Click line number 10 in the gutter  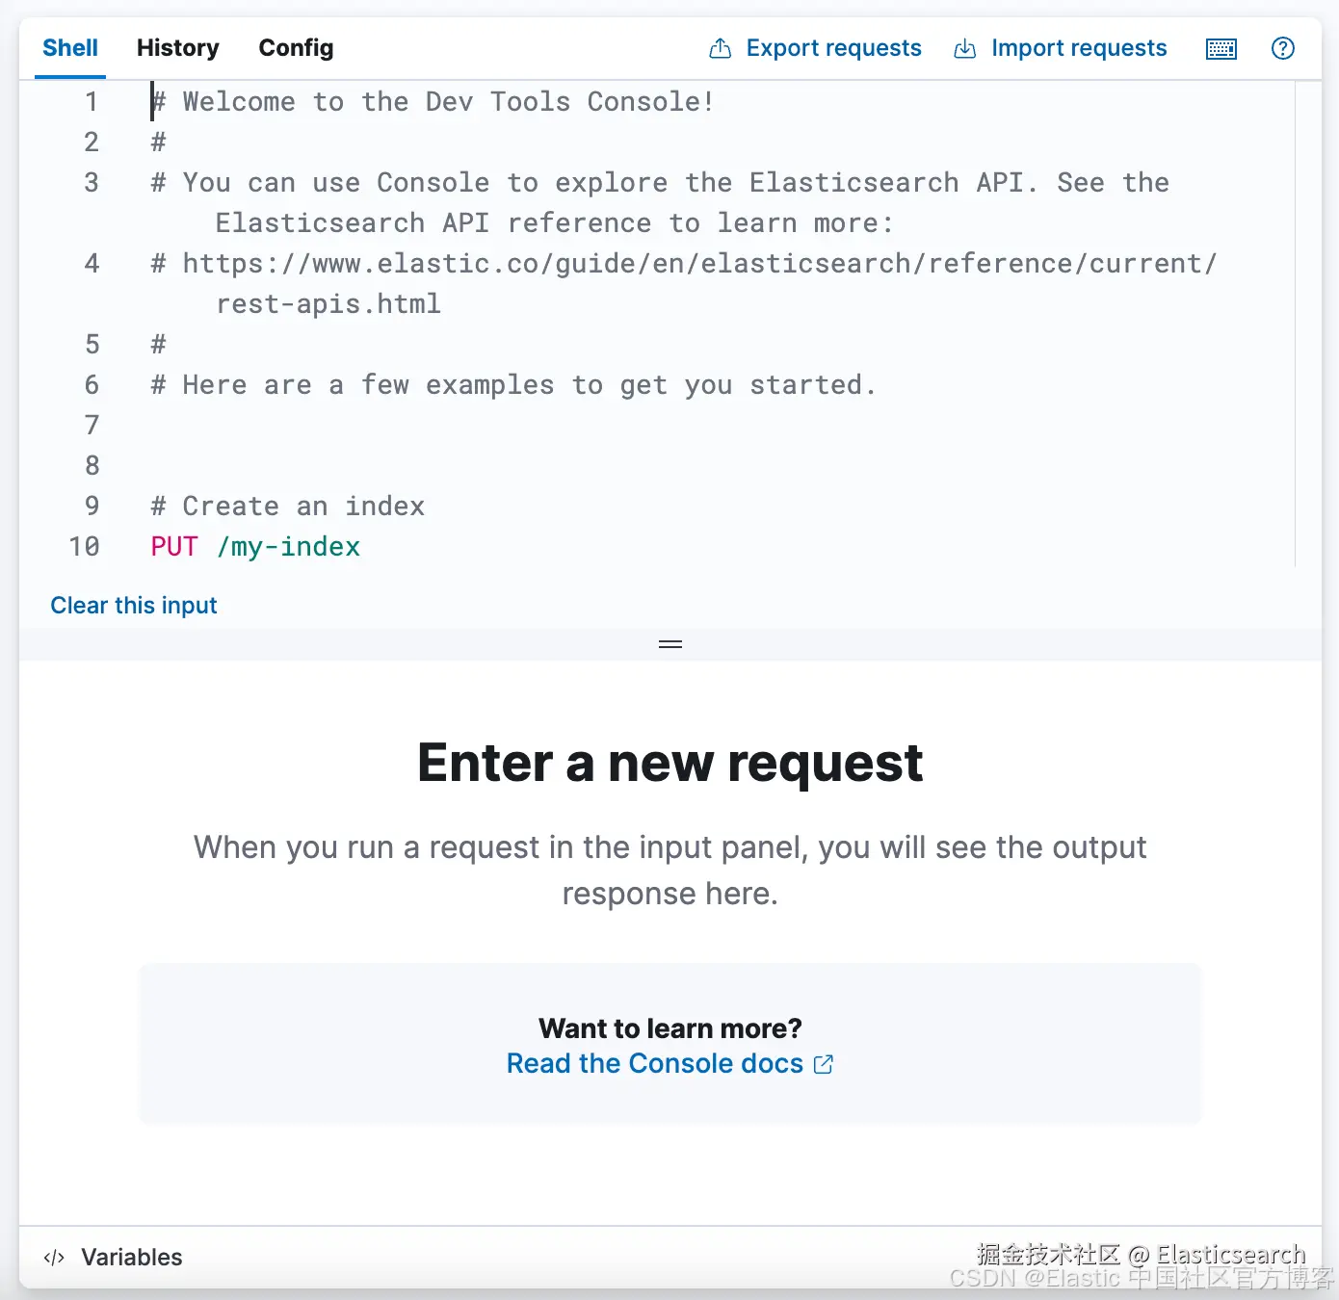tap(84, 547)
